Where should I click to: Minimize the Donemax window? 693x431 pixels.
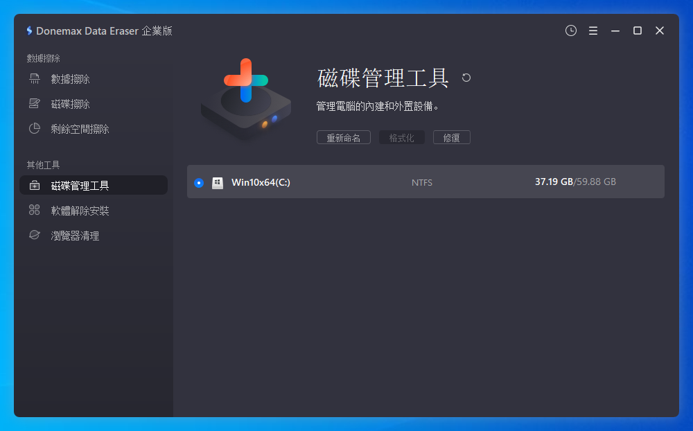coord(615,30)
